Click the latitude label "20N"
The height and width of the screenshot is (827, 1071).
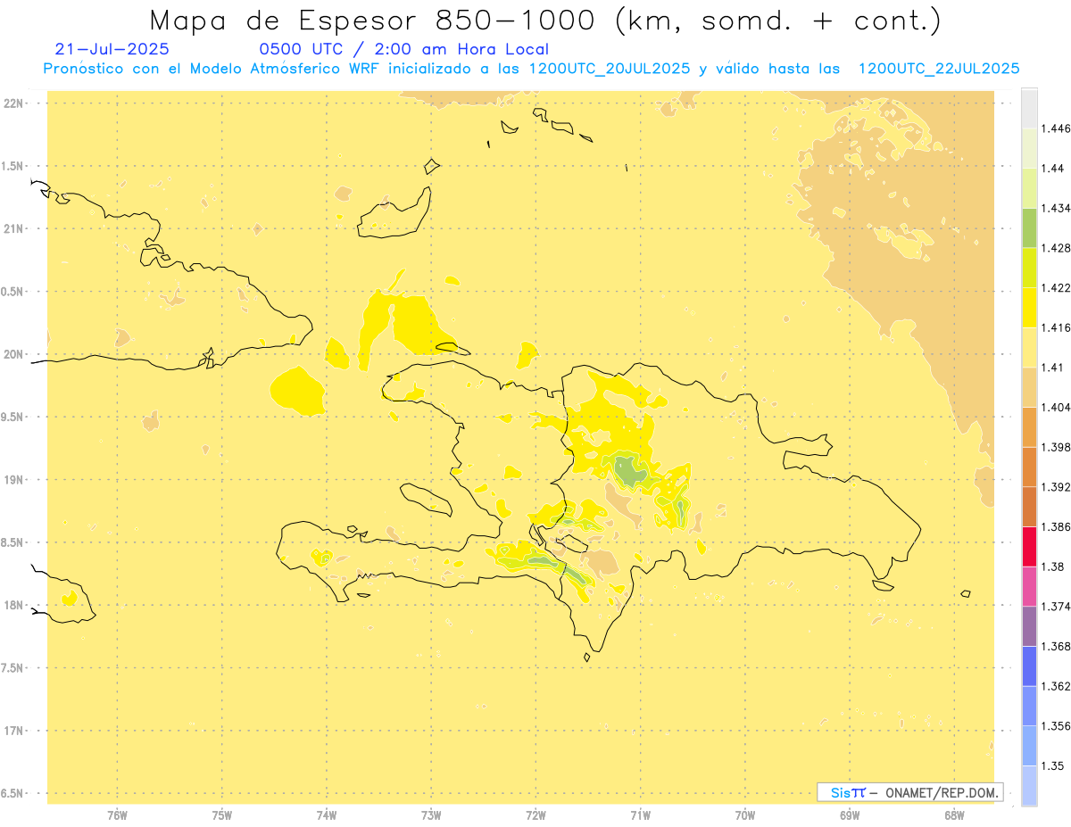click(x=13, y=354)
